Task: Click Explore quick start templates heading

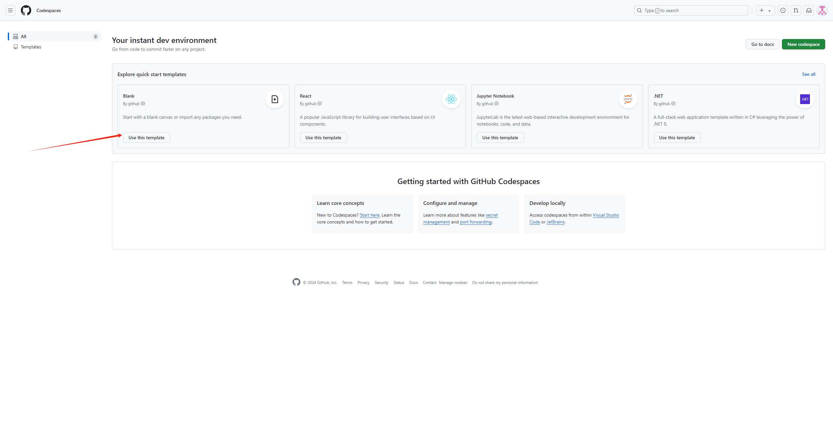Action: pyautogui.click(x=152, y=74)
